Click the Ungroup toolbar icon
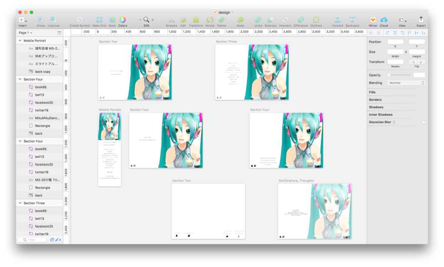Screen dimensions: 444x267 tap(53, 20)
